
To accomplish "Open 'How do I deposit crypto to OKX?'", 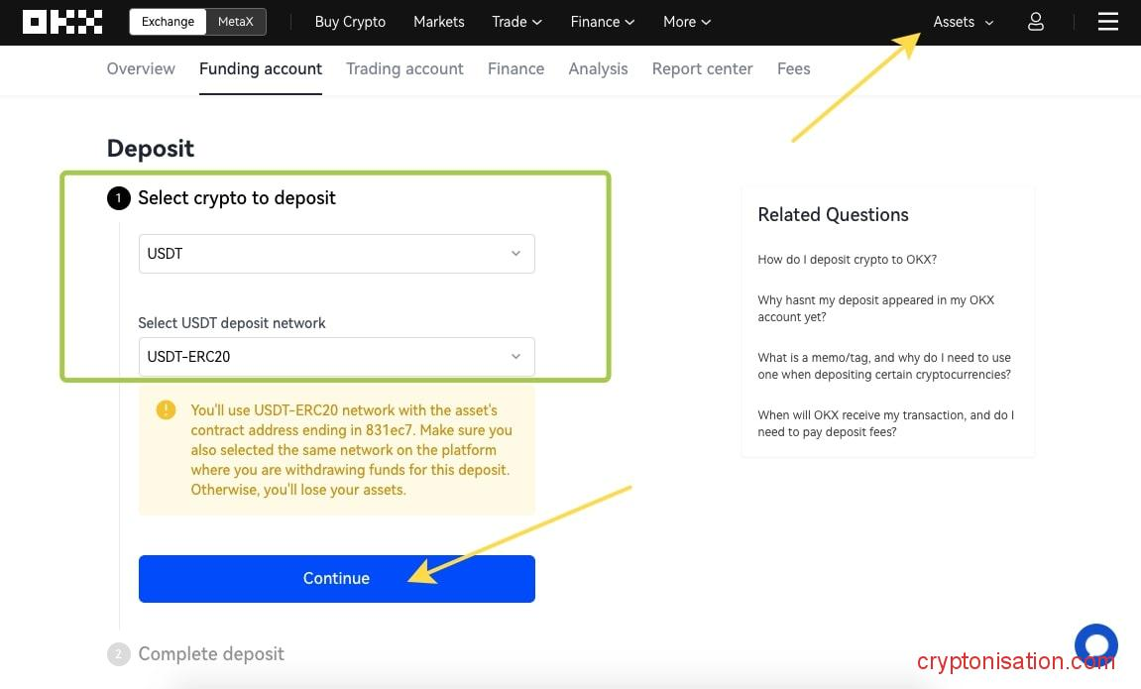I will point(847,260).
